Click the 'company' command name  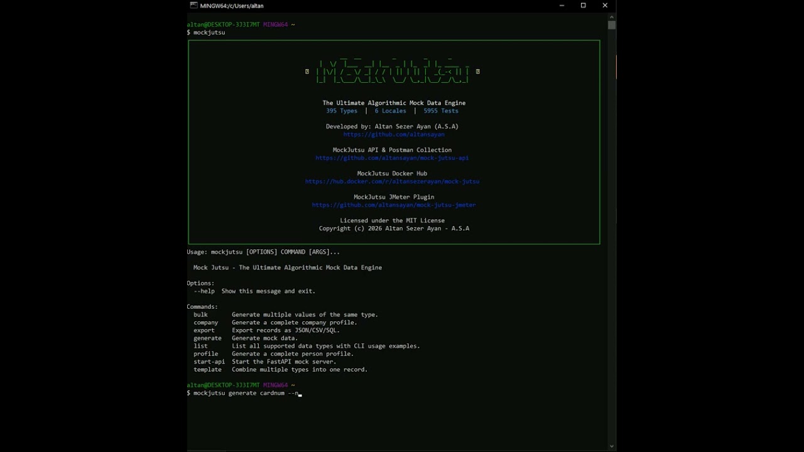[206, 323]
